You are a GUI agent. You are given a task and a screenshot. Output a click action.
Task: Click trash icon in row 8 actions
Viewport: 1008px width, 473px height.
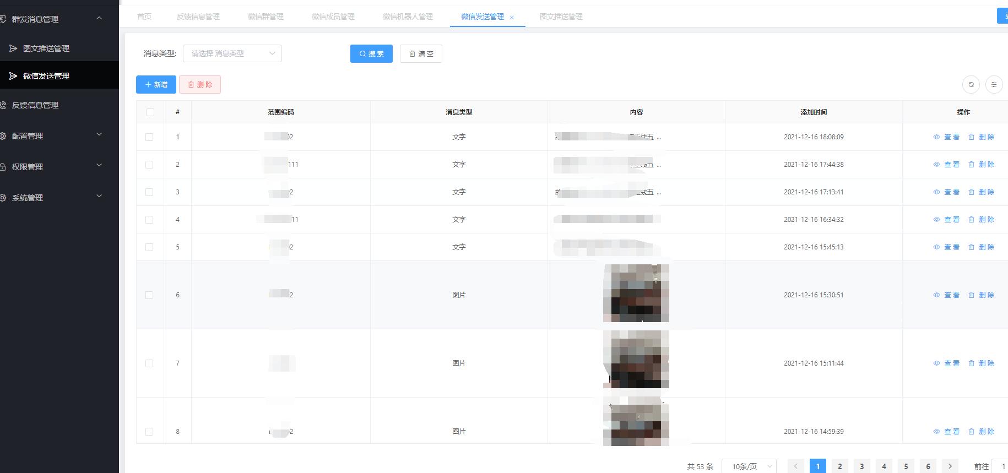971,431
